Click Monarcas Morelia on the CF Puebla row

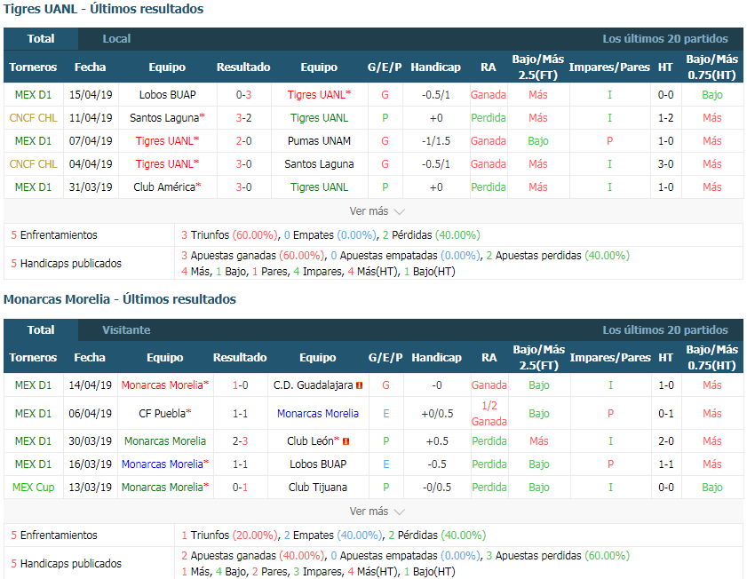coord(318,413)
